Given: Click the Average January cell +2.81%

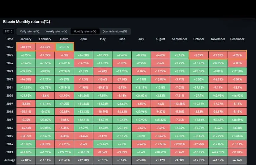Looking at the screenshot, I should coord(26,160).
